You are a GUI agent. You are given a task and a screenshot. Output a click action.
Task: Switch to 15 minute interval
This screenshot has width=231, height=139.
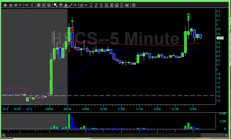106,5
